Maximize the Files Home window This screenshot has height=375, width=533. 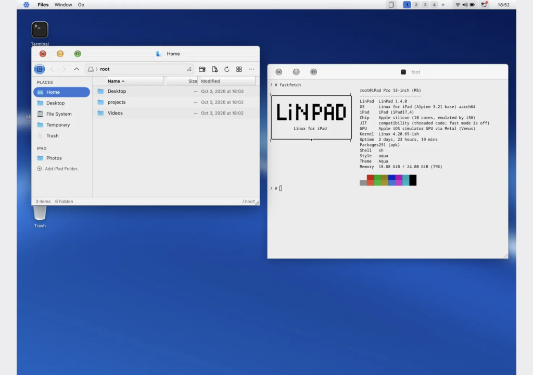tap(78, 54)
